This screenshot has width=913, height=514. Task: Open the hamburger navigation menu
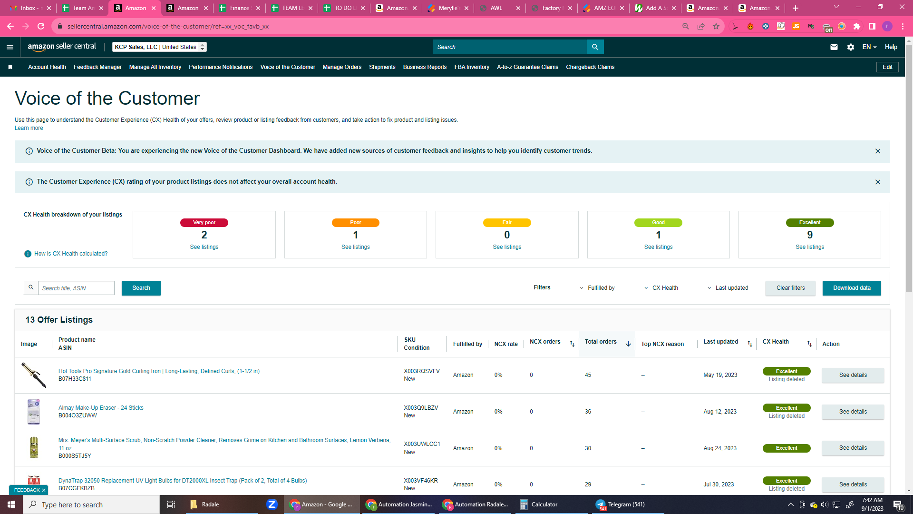coord(10,47)
